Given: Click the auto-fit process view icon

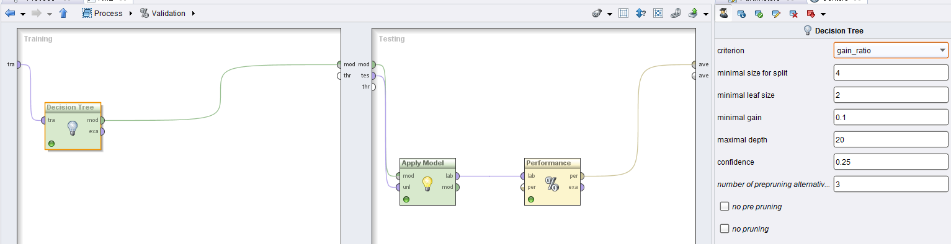Looking at the screenshot, I should point(659,13).
